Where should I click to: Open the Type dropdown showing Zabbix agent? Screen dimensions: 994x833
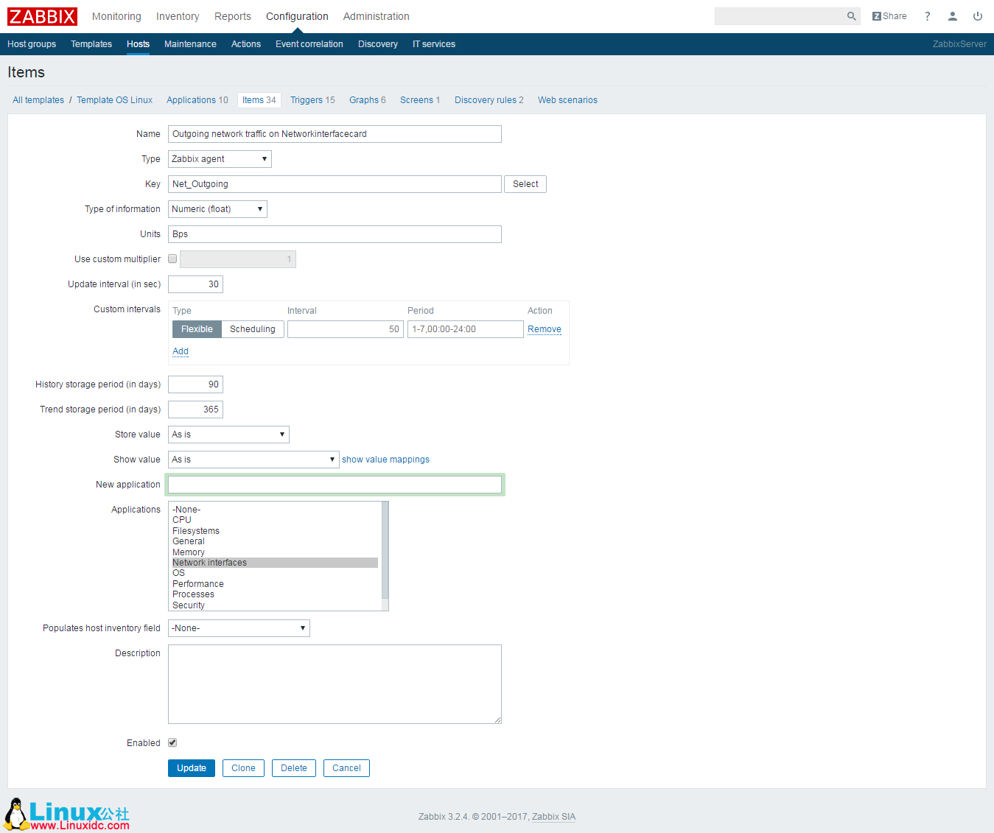click(x=219, y=158)
